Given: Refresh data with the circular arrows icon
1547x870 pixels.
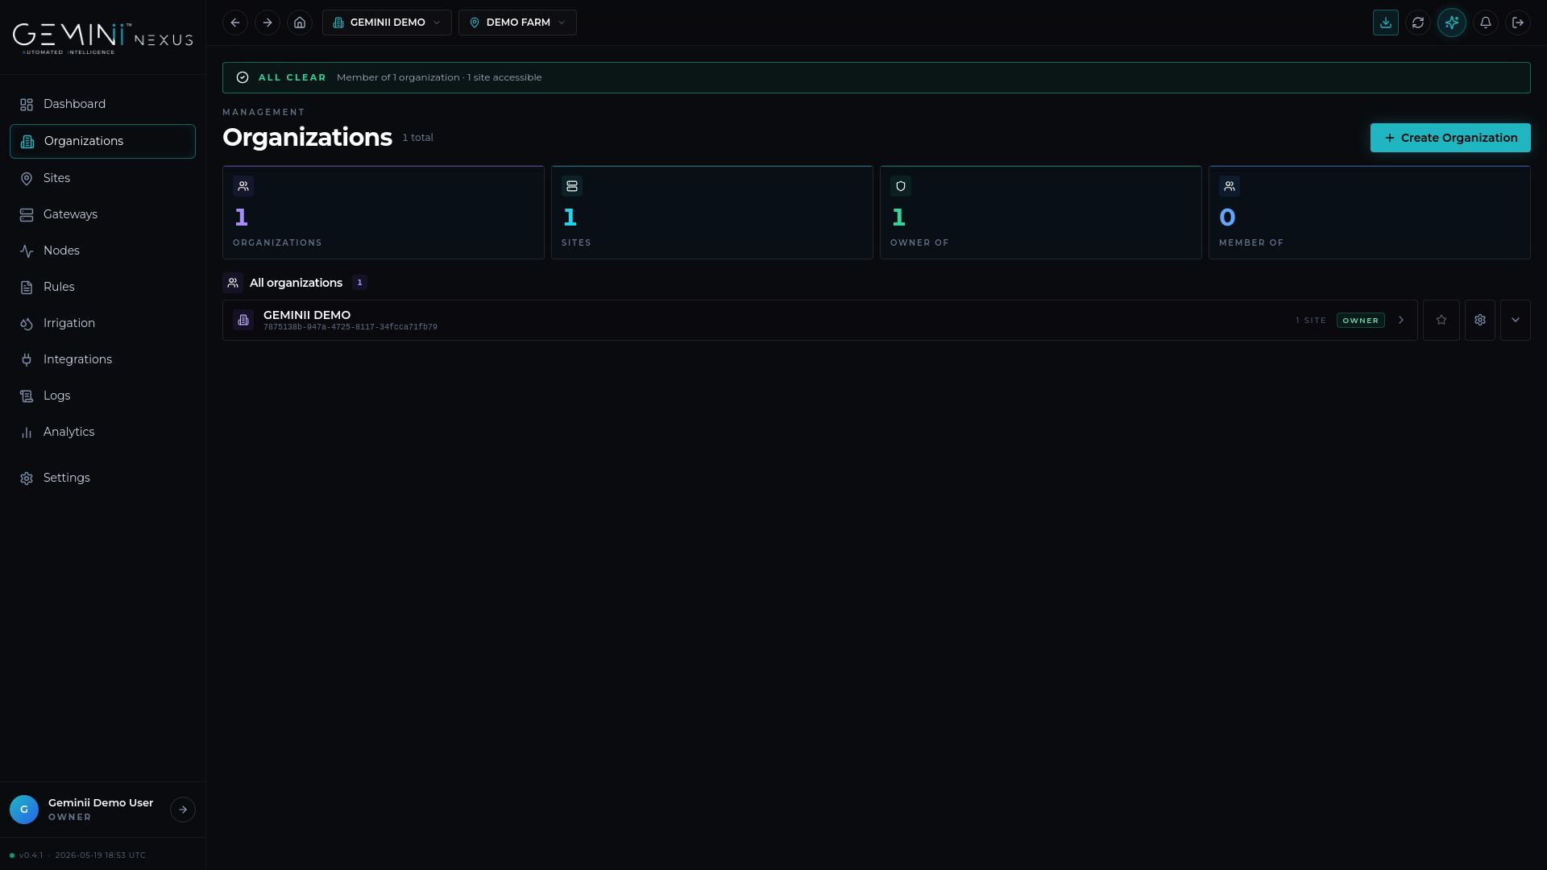Looking at the screenshot, I should [x=1418, y=23].
